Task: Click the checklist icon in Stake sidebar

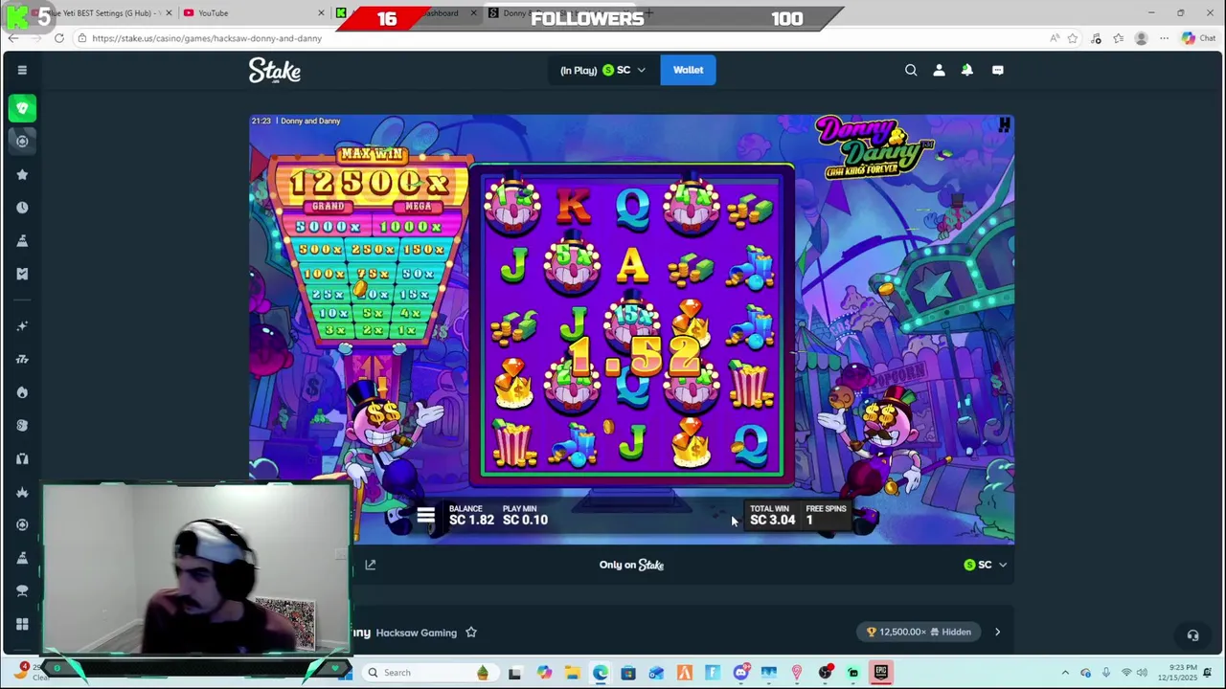Action: 22,274
